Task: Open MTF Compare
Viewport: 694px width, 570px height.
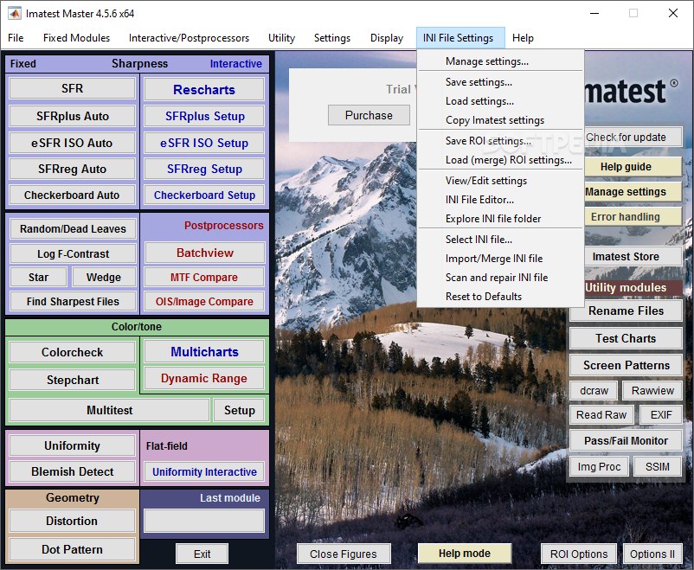Action: point(204,278)
